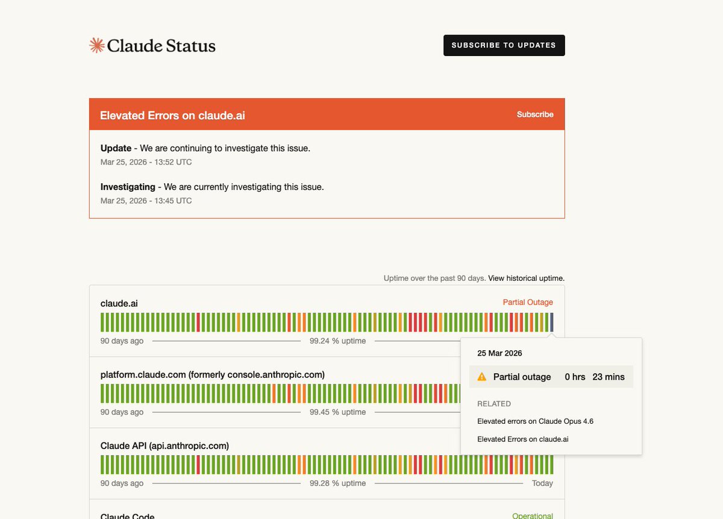The height and width of the screenshot is (519, 723).
Task: Click first green bar in platform.claude.com uptime row
Action: pos(102,394)
